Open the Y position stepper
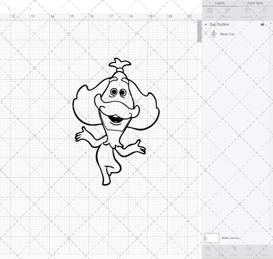 (30, 9)
